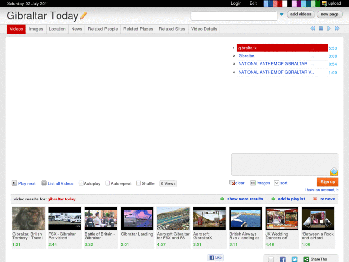Image resolution: width=349 pixels, height=262 pixels.
Task: Select the Gibraltar. playlist entry
Action: pyautogui.click(x=282, y=56)
